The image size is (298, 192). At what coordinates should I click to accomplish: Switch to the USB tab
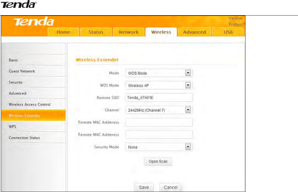[228, 32]
